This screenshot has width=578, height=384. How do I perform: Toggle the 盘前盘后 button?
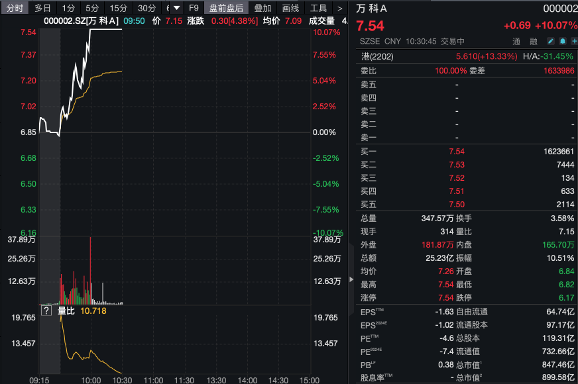(x=226, y=8)
